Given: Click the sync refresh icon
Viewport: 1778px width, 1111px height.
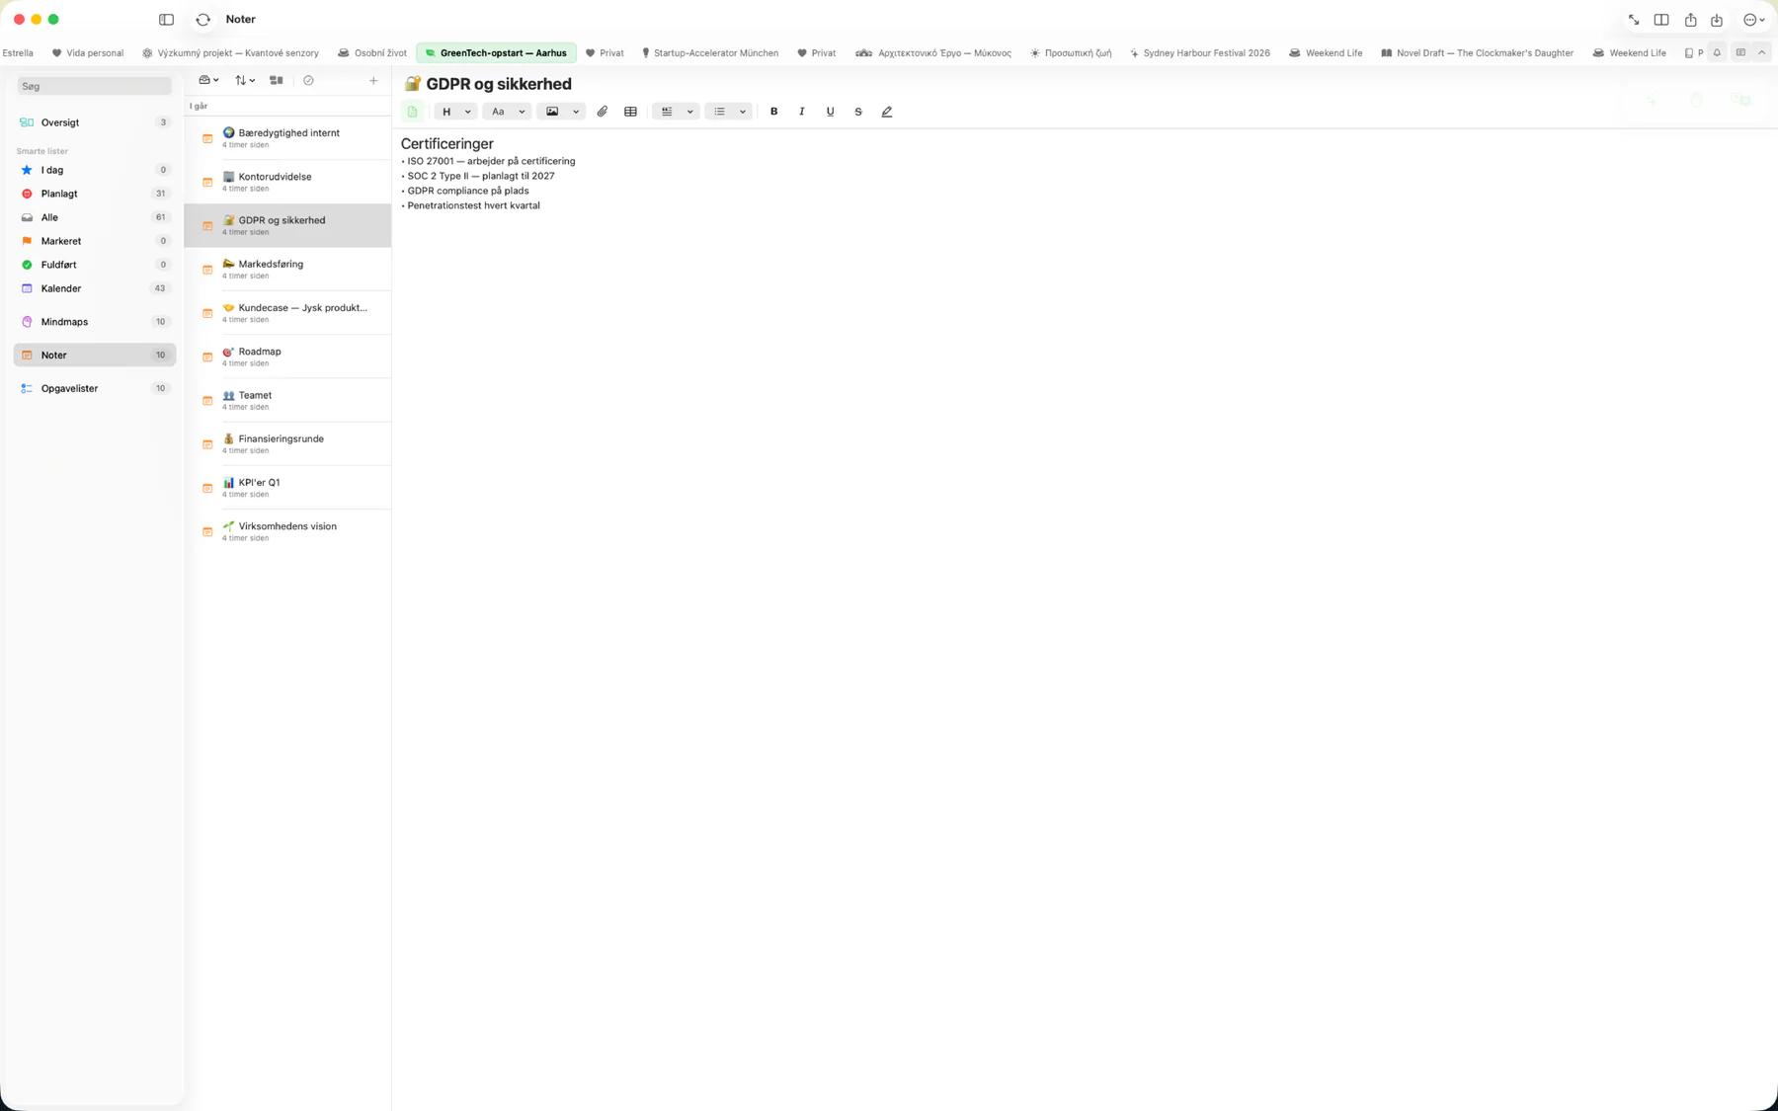Looking at the screenshot, I should (203, 20).
